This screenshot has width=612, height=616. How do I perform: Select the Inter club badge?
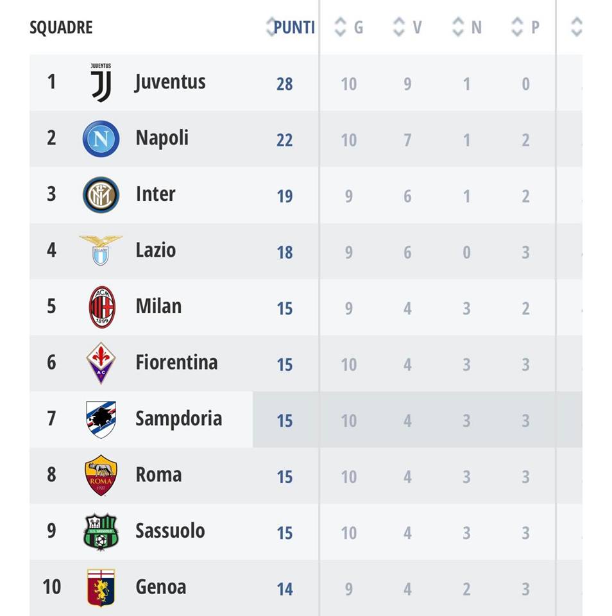[101, 195]
